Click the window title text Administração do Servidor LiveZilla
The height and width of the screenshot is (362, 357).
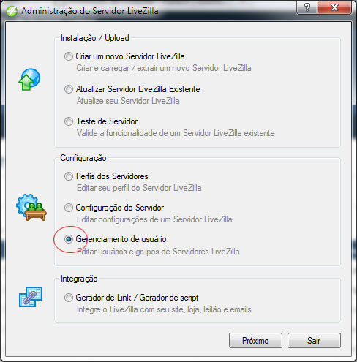pyautogui.click(x=90, y=11)
